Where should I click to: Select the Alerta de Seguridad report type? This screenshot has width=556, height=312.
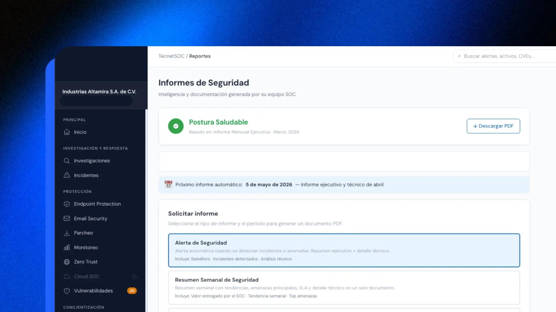coord(344,250)
